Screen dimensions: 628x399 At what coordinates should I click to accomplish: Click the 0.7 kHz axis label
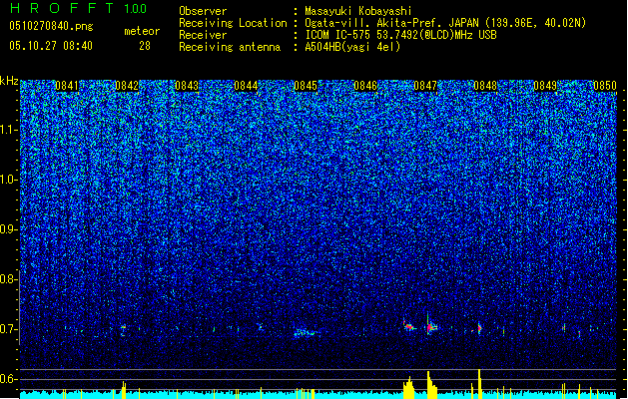tap(9, 329)
